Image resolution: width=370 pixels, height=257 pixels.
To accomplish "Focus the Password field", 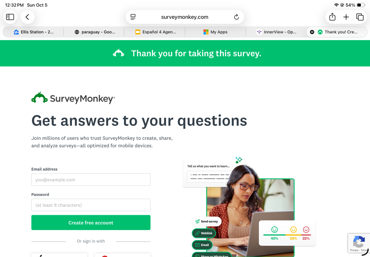I will pyautogui.click(x=91, y=205).
